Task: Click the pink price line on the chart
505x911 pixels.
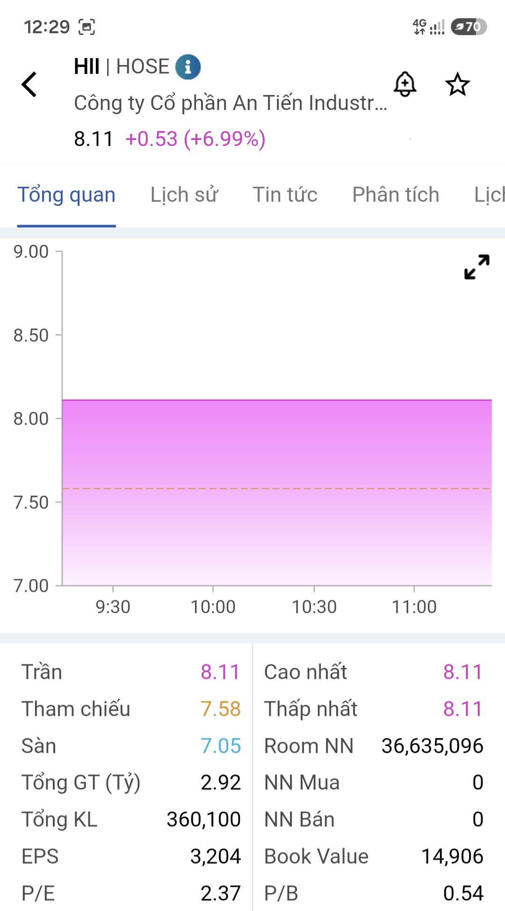Action: (x=277, y=400)
